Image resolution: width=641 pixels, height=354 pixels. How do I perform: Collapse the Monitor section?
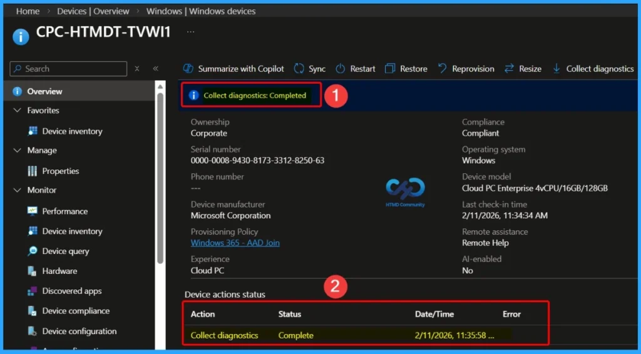[17, 190]
